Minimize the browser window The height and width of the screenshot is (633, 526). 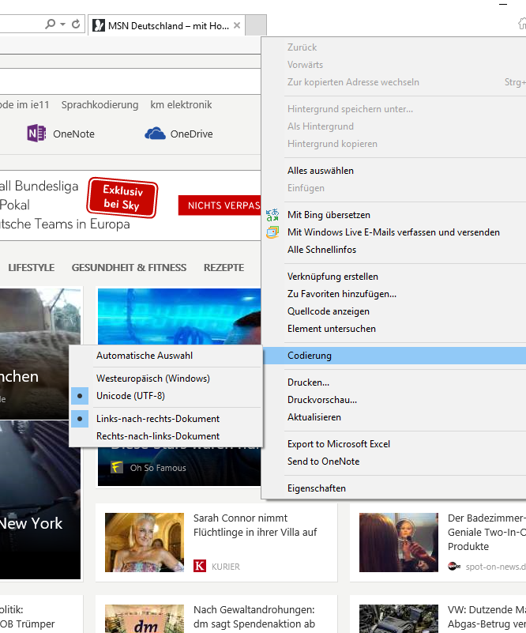click(x=503, y=4)
